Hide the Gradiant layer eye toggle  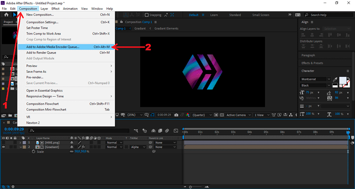click(x=4, y=147)
